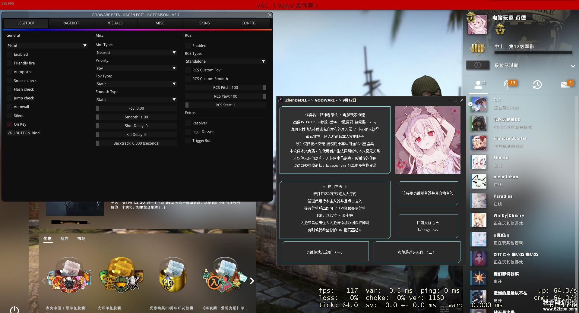This screenshot has width=579, height=313.
Task: Open Aim Type Nearest dropdown
Action: pyautogui.click(x=136, y=52)
